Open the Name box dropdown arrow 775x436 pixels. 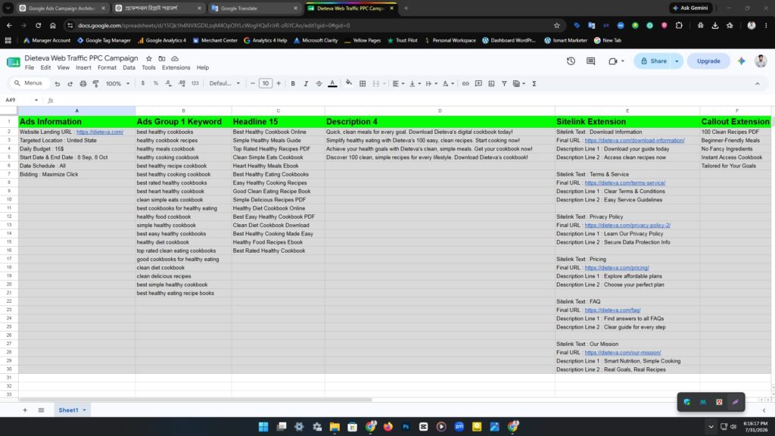(36, 100)
